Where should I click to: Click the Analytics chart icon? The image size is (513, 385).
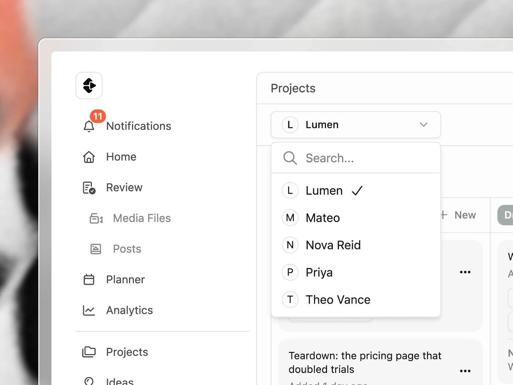[x=89, y=310]
